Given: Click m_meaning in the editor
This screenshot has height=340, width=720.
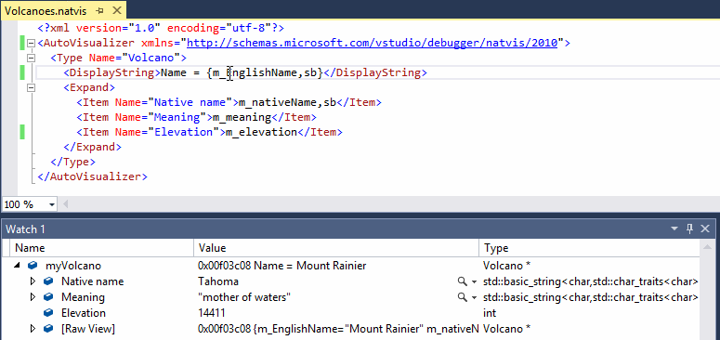Looking at the screenshot, I should tap(242, 117).
